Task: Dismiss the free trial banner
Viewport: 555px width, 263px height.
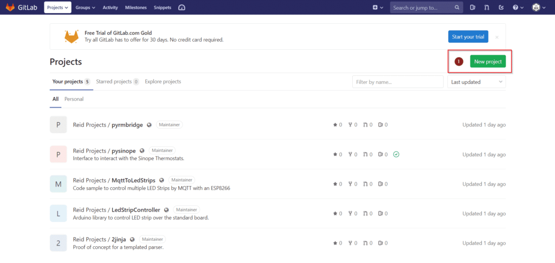Action: 497,37
